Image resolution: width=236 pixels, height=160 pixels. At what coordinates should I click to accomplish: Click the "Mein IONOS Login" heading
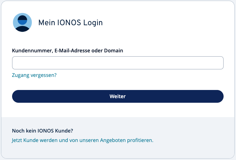point(70,23)
